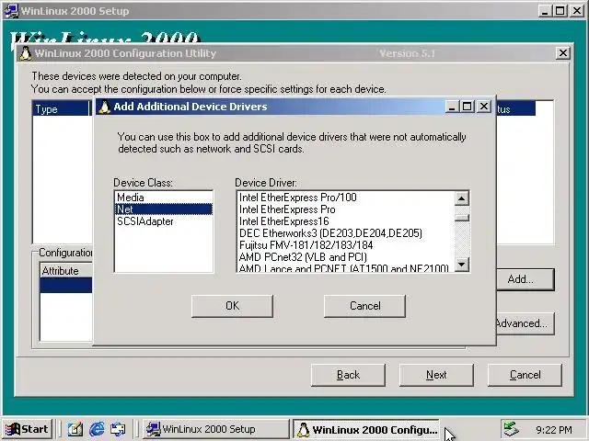Select Media in the Device Class list
Image resolution: width=589 pixels, height=441 pixels.
[x=164, y=198]
